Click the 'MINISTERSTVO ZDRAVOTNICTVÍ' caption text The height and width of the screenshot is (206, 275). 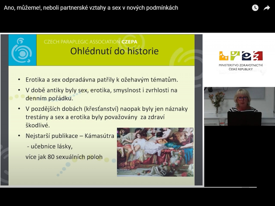[241, 65]
